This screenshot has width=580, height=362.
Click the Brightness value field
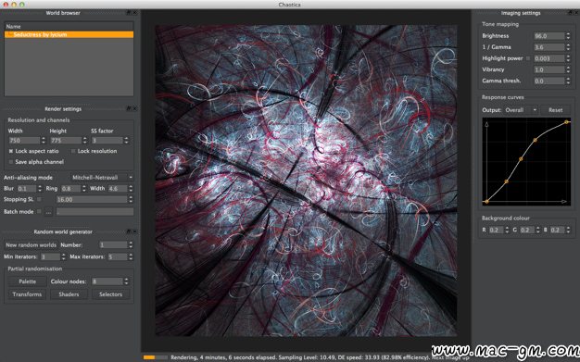click(x=549, y=36)
